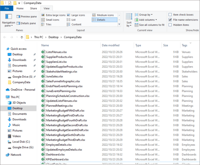Select KPIDashboard.xlsx file in list
The image size is (200, 165).
click(x=57, y=159)
